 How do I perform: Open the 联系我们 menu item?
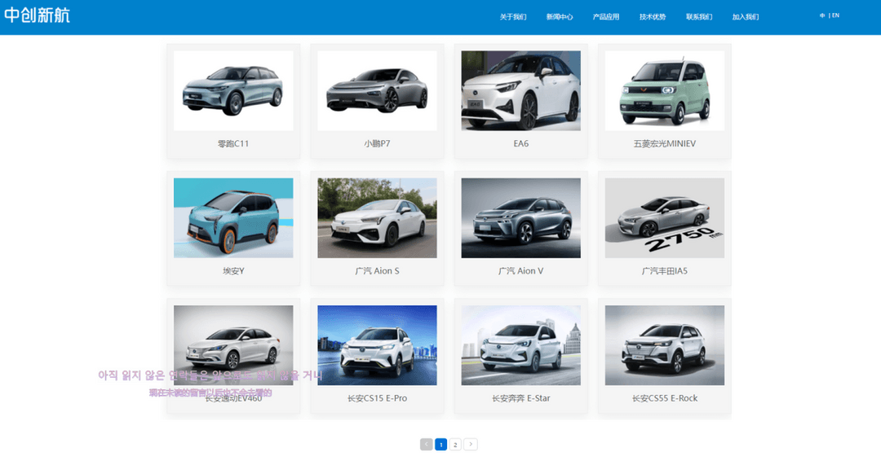click(699, 17)
